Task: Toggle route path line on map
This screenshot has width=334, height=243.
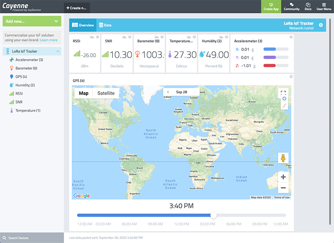Action: [x=284, y=106]
